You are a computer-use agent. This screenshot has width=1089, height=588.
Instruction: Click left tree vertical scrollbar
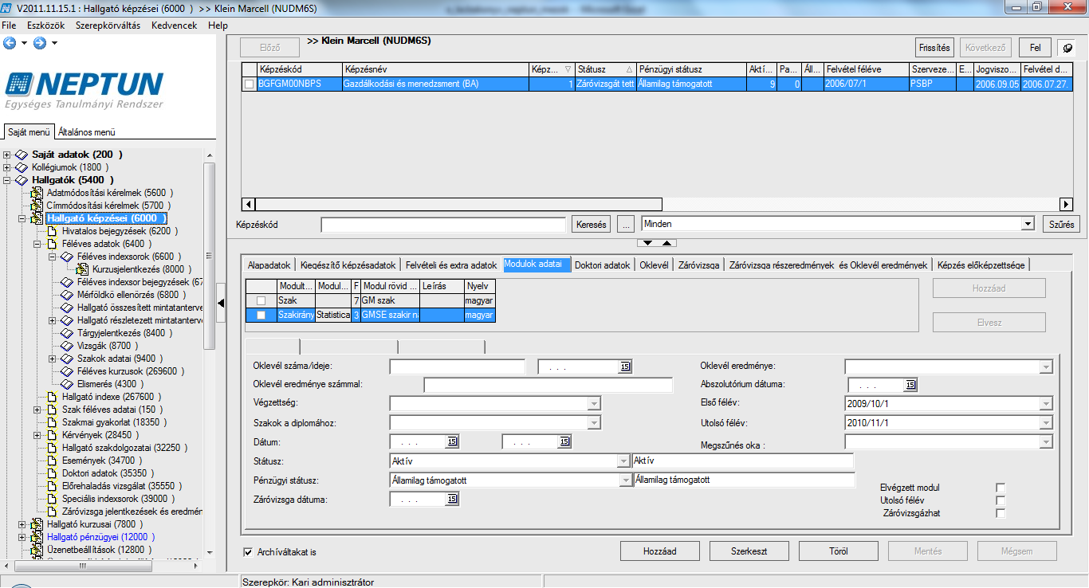(x=210, y=255)
